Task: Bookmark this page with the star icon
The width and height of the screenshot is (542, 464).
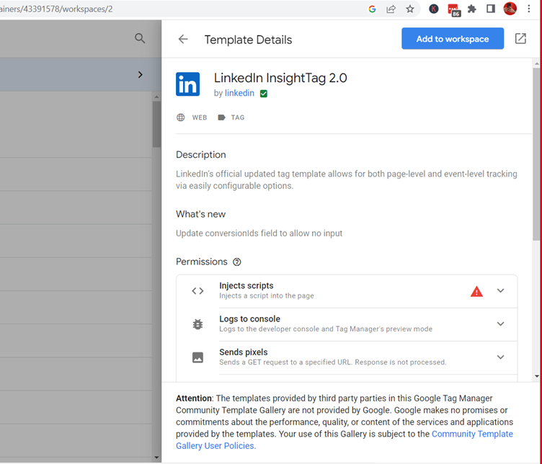Action: pyautogui.click(x=409, y=9)
